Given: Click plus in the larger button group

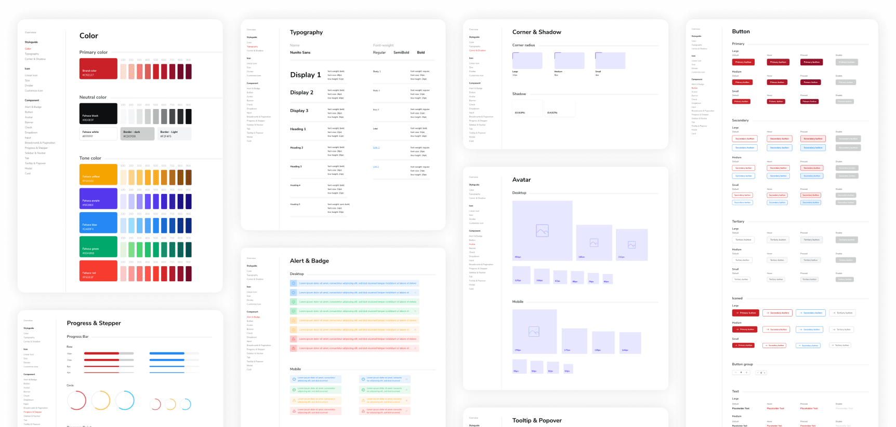Looking at the screenshot, I should coord(747,373).
